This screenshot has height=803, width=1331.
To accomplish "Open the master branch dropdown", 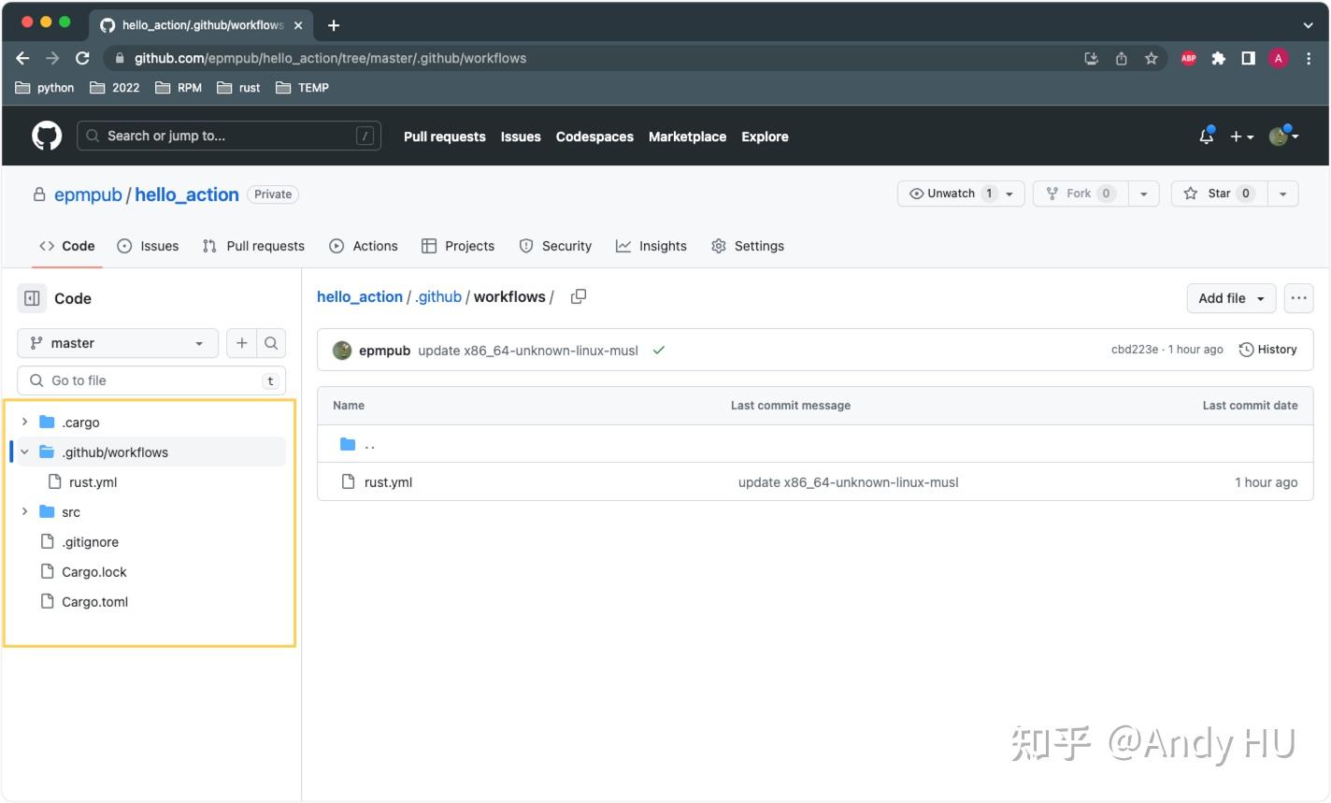I will coord(117,343).
